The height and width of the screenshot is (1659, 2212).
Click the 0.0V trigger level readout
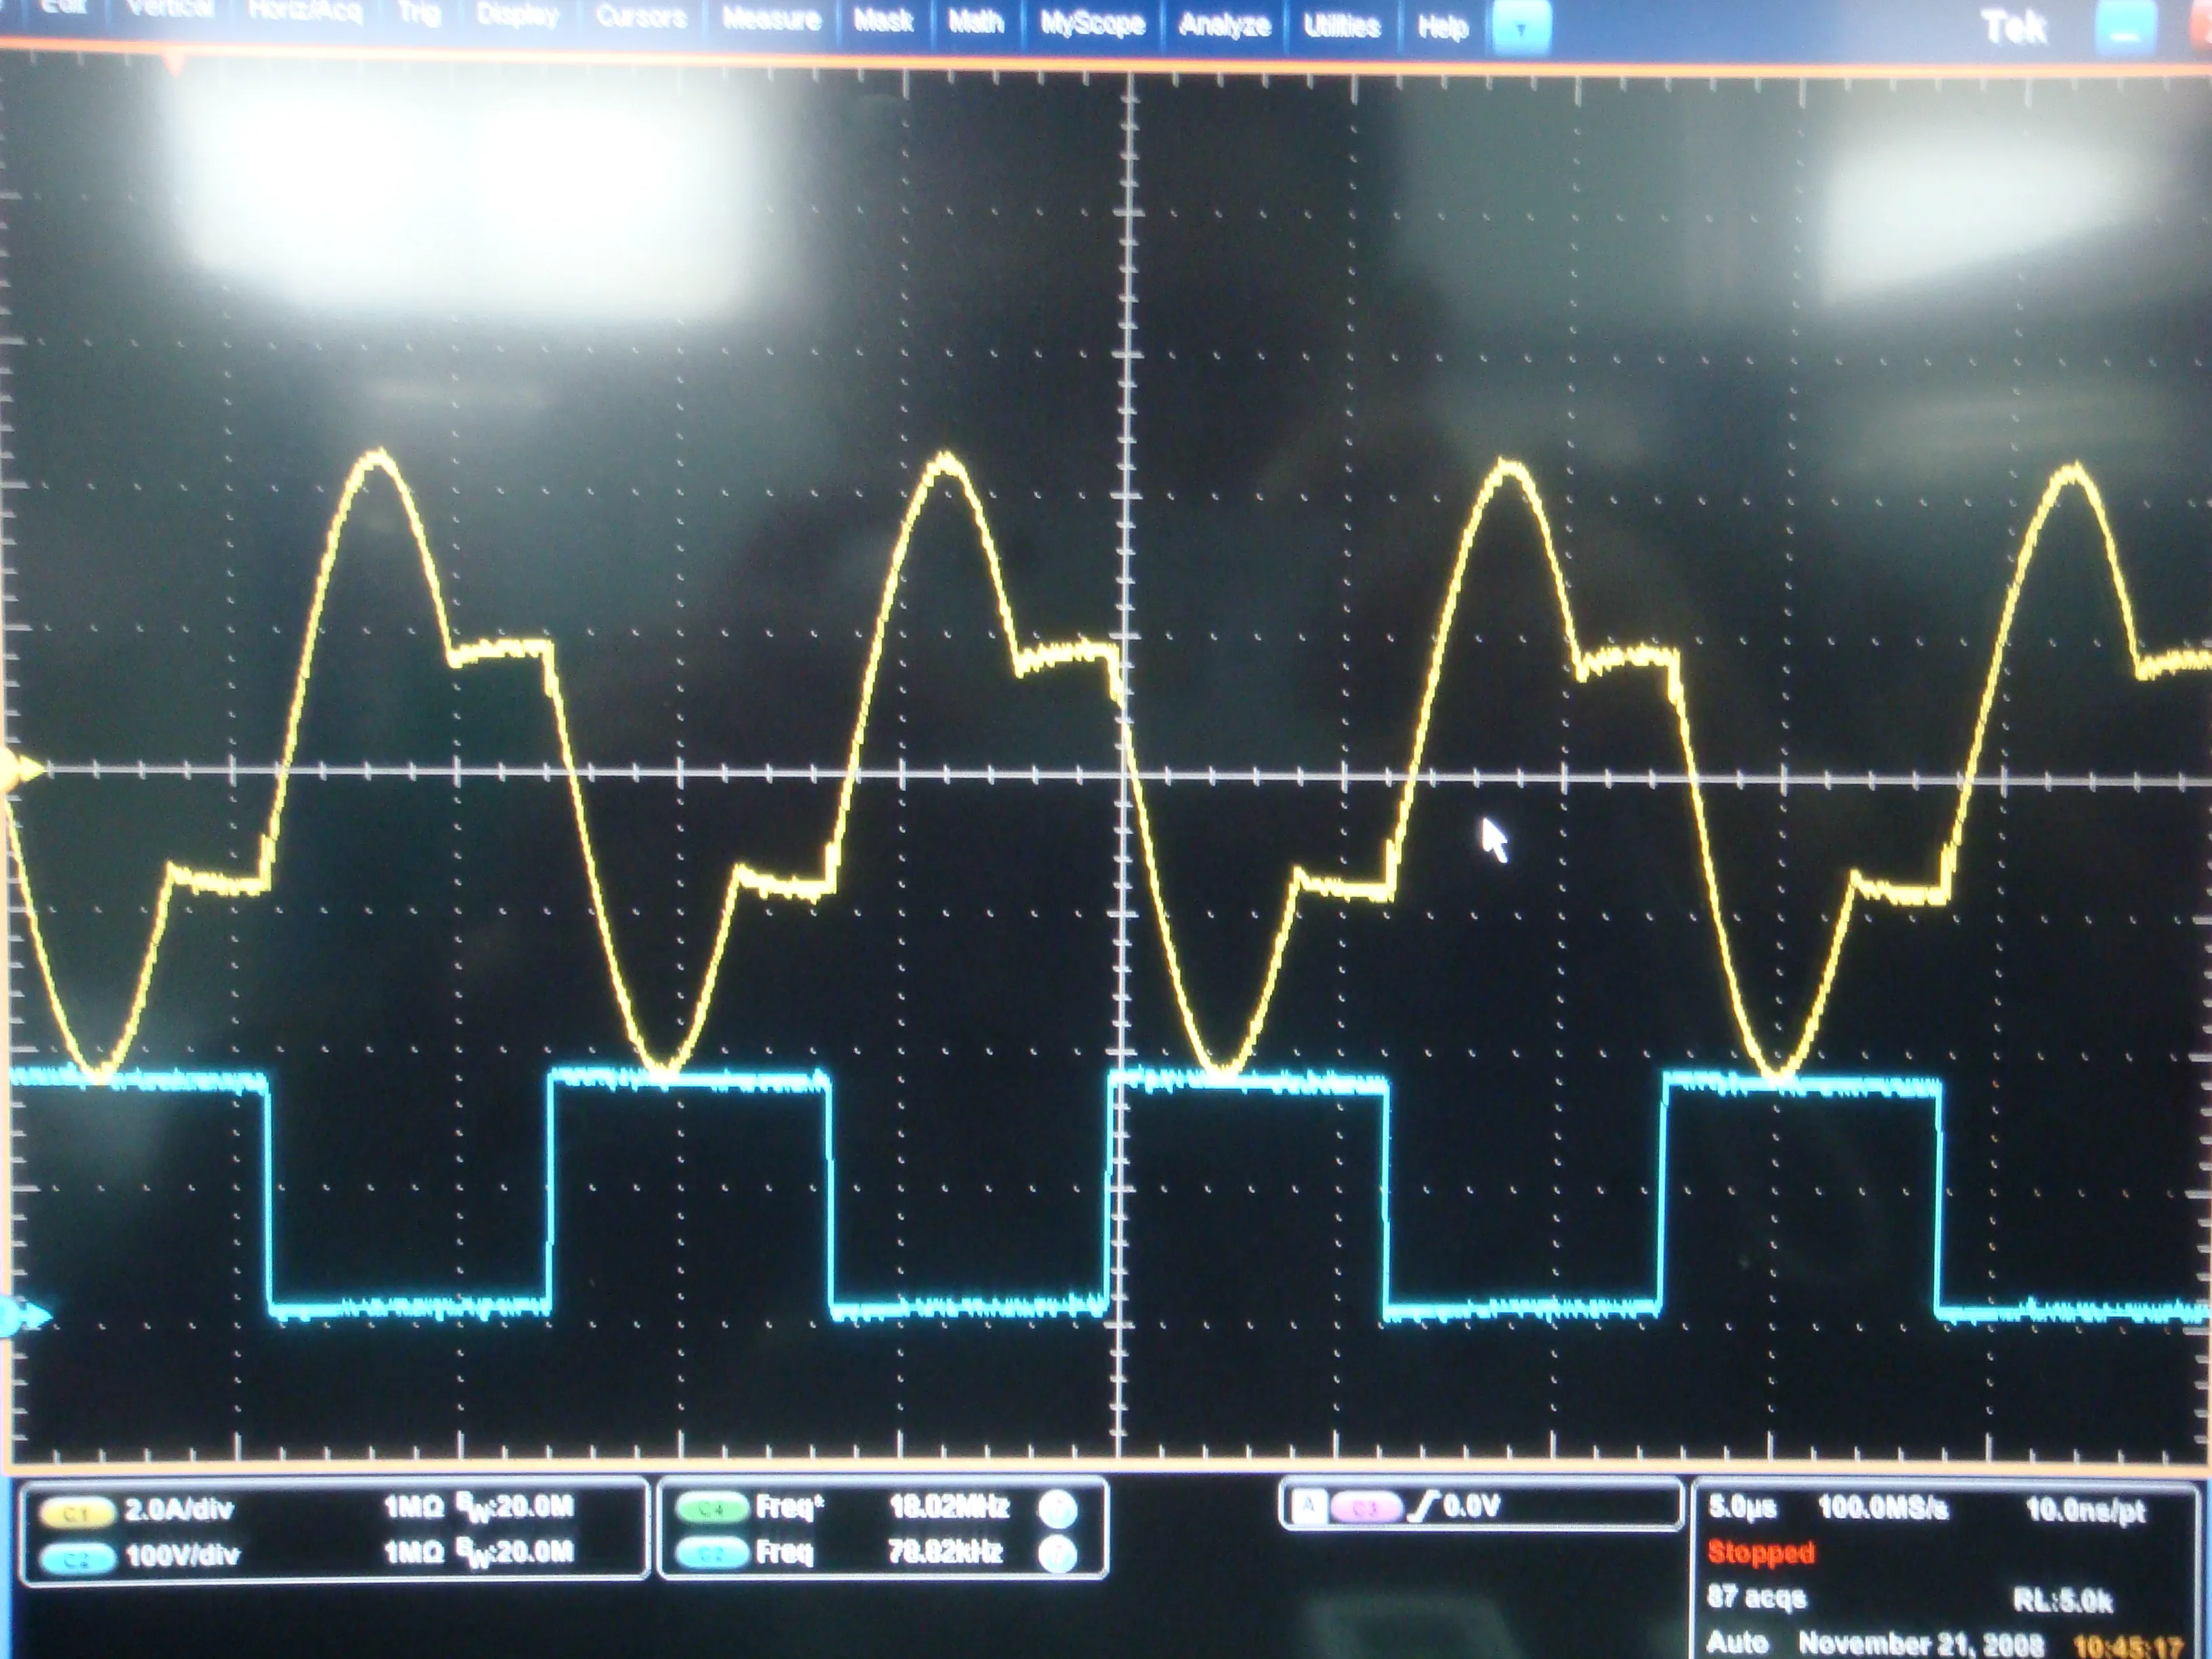click(1472, 1506)
